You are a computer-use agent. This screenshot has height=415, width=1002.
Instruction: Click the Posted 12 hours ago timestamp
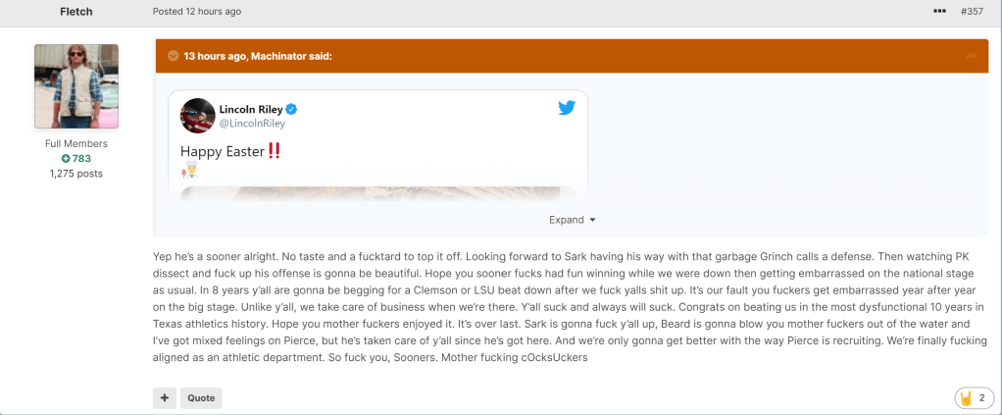197,11
